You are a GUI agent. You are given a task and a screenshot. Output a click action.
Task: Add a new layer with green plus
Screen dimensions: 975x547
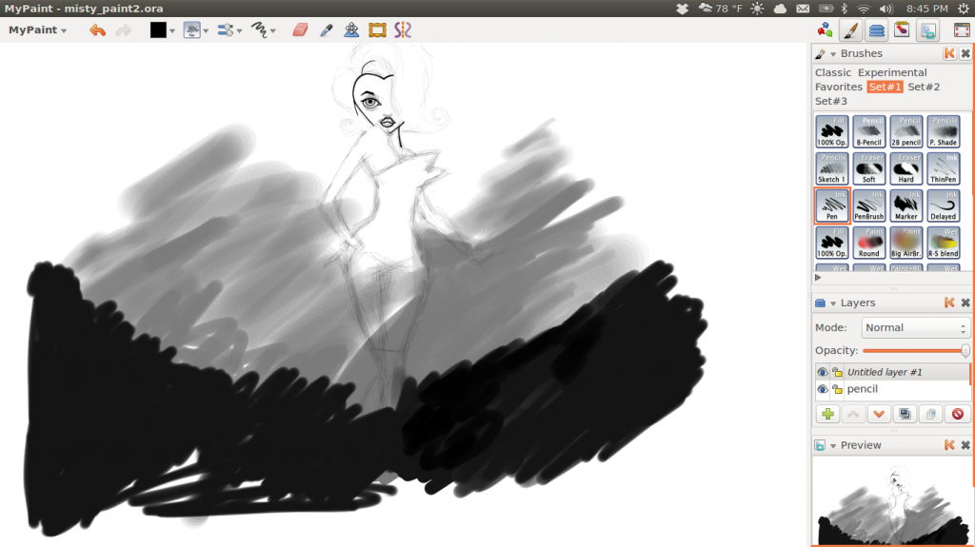tap(827, 414)
